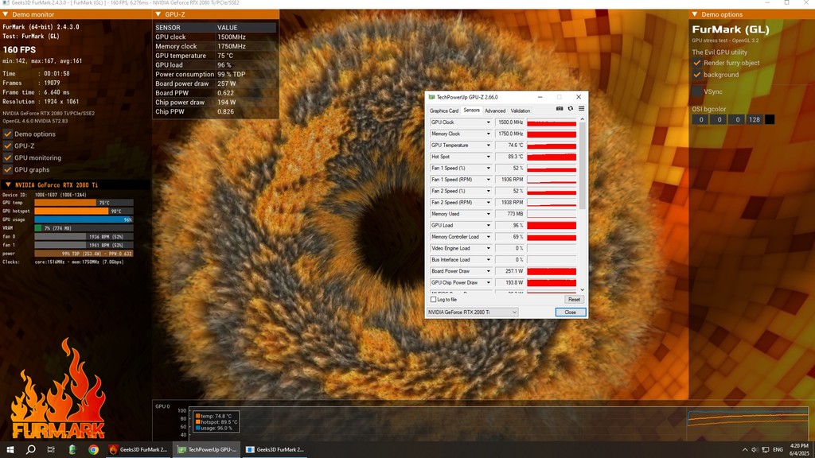Click the GPU-Z refresh icon

point(570,108)
